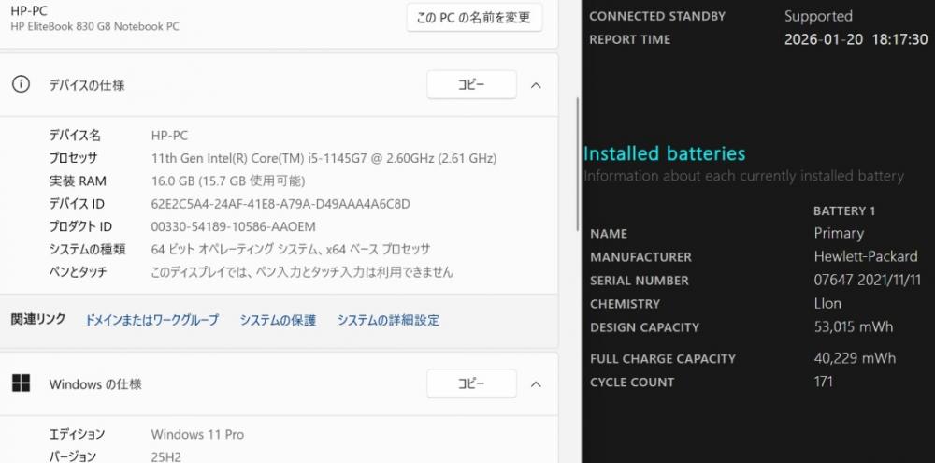Click the デバイスの仕様 section header text
This screenshot has width=935, height=463.
tap(87, 85)
